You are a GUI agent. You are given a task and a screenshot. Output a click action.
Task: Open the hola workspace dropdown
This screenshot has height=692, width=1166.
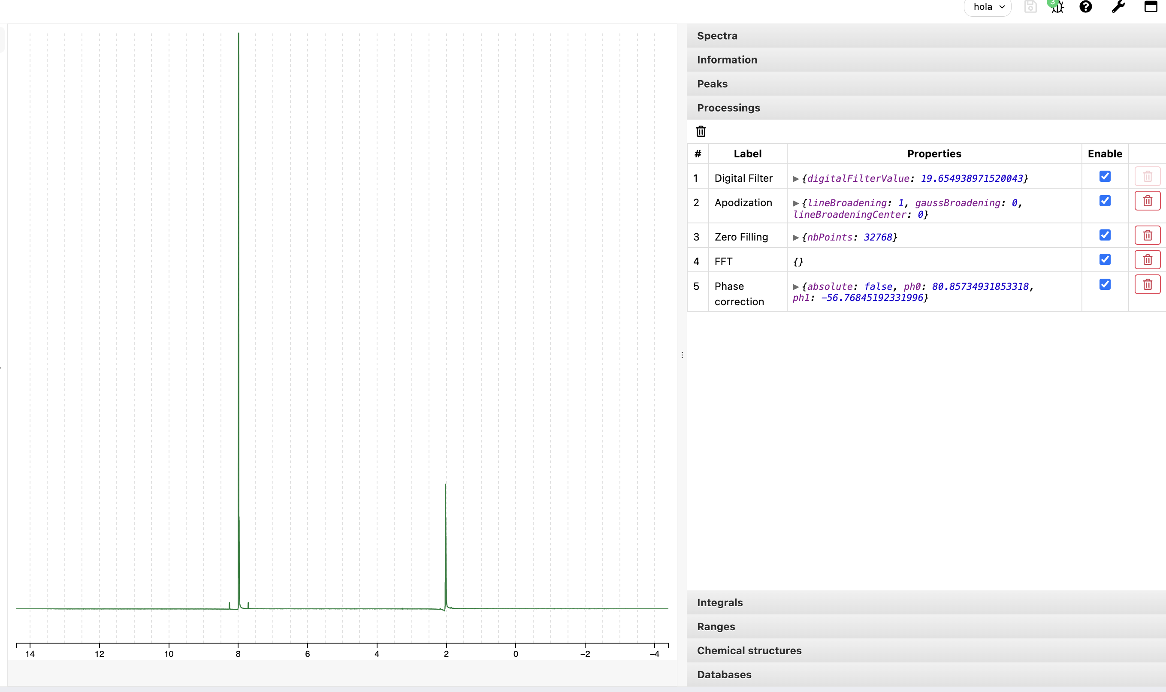point(987,7)
